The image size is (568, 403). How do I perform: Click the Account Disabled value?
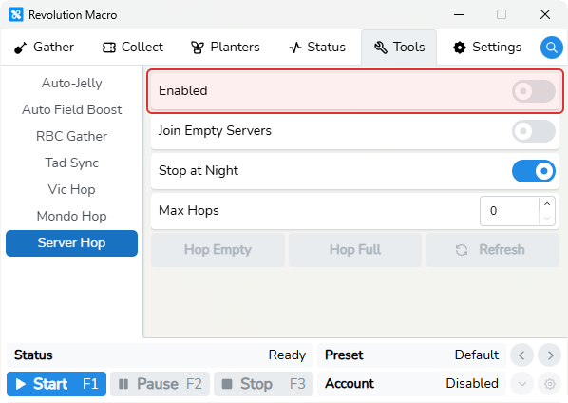tap(472, 383)
